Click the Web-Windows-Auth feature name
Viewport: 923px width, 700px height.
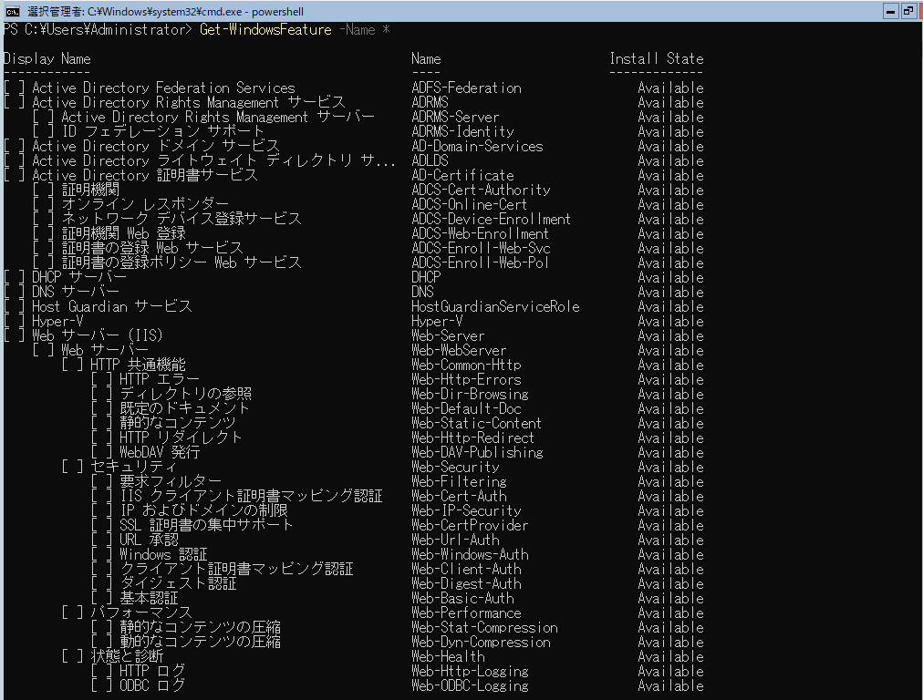coord(470,555)
